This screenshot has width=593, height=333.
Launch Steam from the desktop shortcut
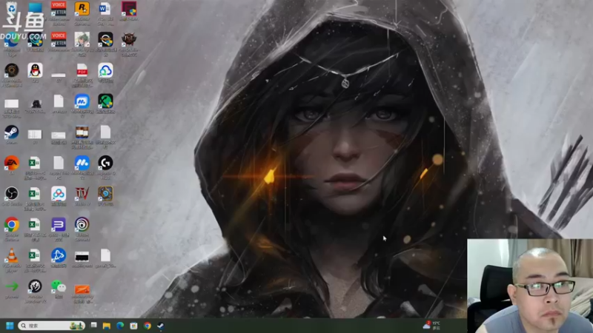coord(11,132)
